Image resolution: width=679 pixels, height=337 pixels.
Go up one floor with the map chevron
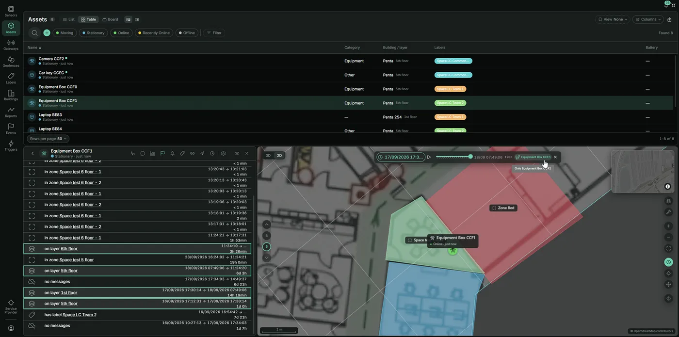click(x=267, y=225)
